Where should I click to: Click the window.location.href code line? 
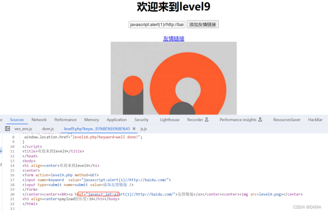coord(83,137)
